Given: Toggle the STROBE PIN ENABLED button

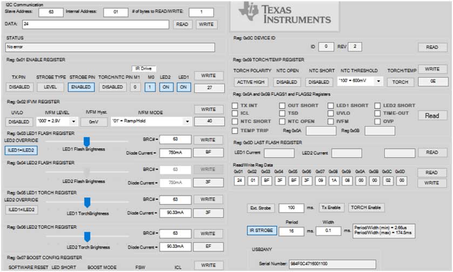Looking at the screenshot, I should [81, 87].
